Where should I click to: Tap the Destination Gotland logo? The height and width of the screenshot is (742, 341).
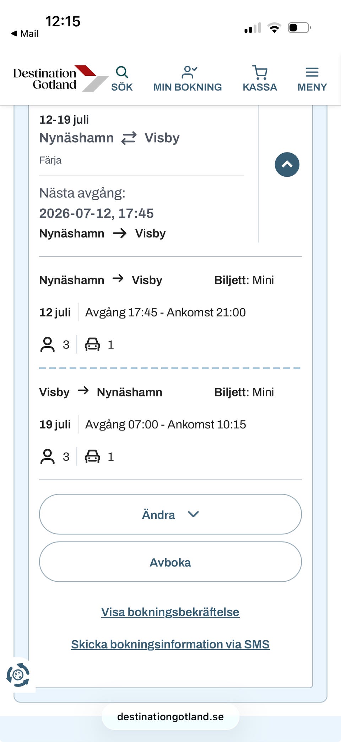[60, 78]
